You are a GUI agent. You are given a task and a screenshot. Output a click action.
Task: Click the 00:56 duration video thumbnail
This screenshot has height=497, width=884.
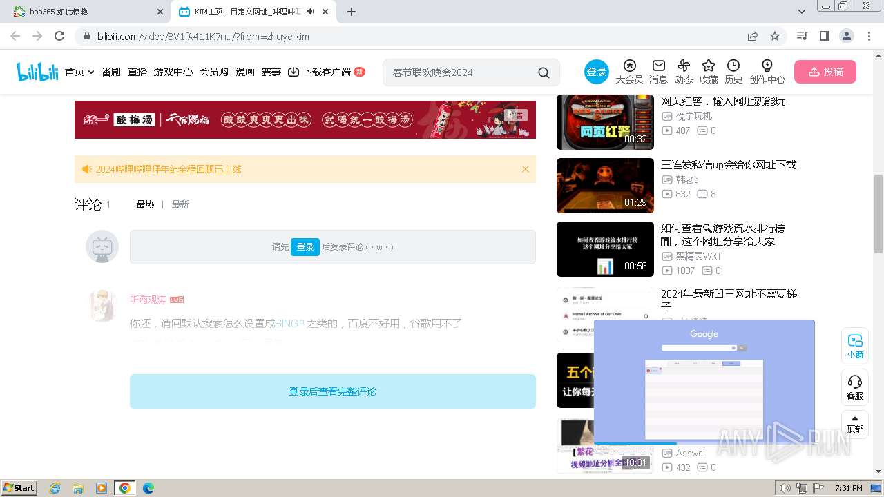click(x=605, y=249)
